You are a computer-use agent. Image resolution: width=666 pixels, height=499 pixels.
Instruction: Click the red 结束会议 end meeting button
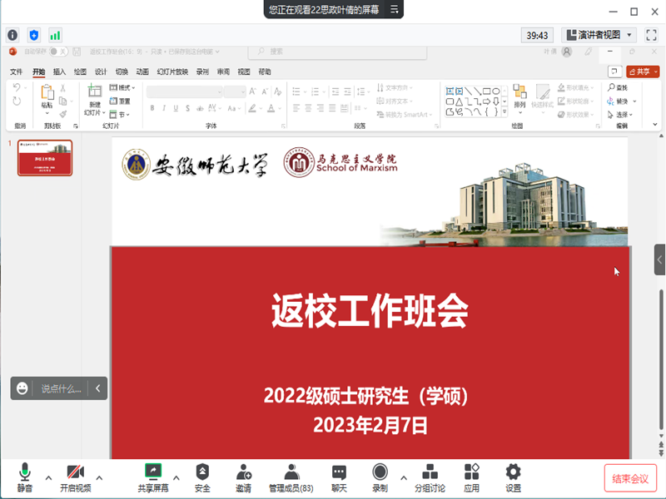point(630,478)
